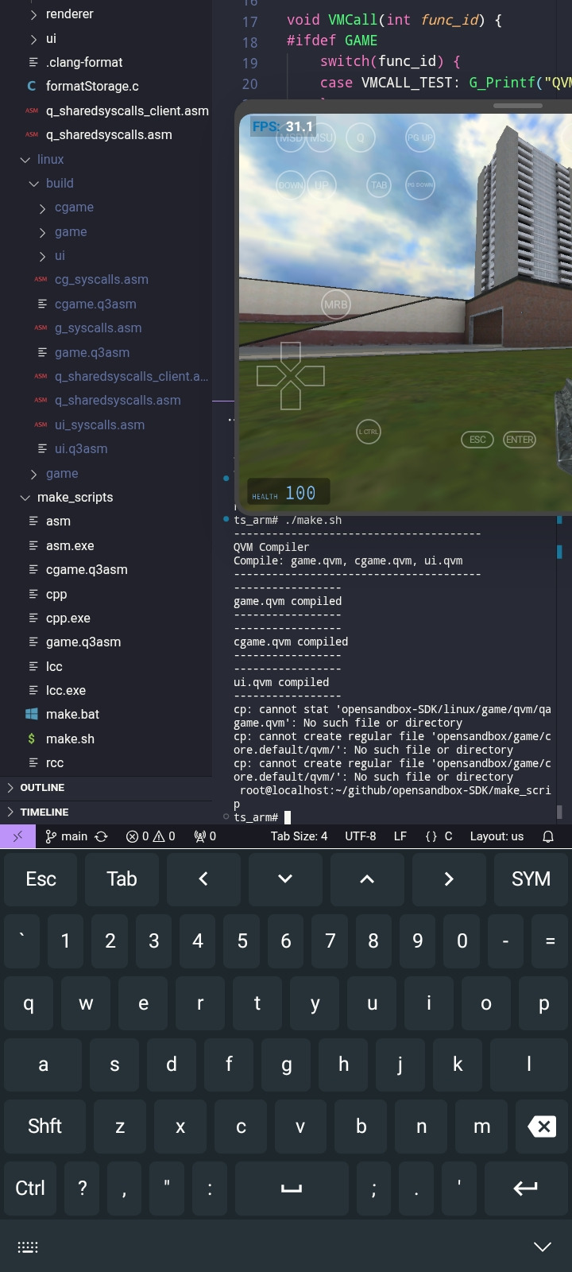Image resolution: width=572 pixels, height=1272 pixels.
Task: Tap the spacebar key
Action: [x=292, y=1189]
